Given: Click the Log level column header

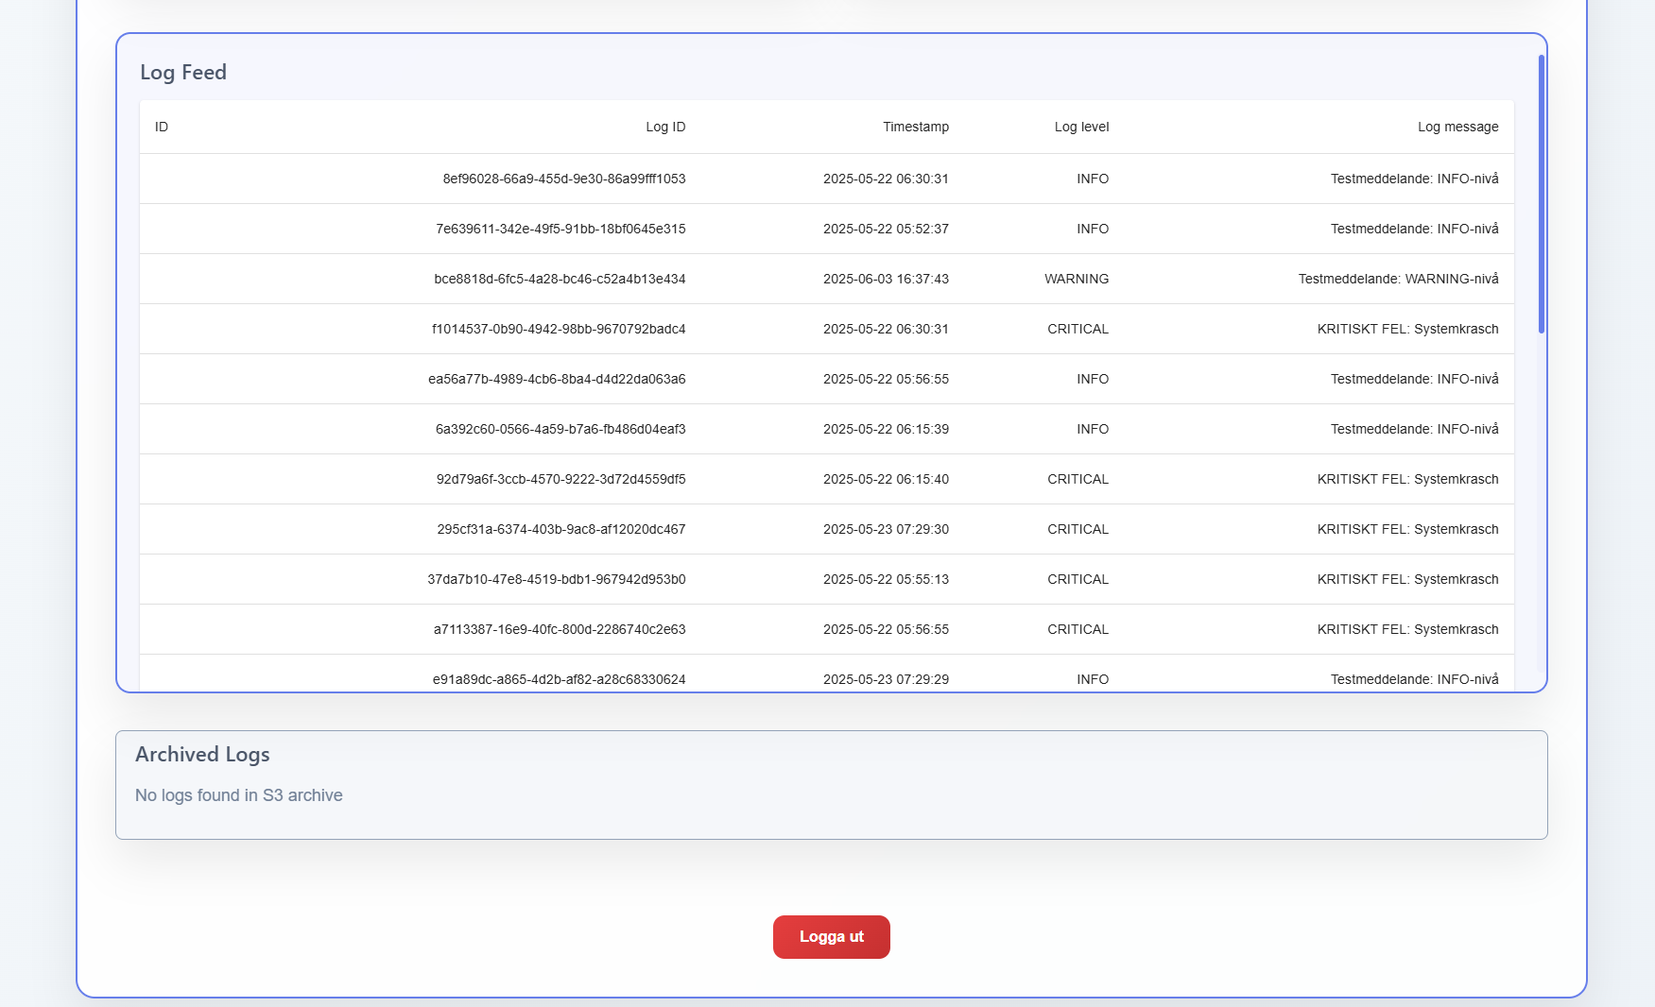Looking at the screenshot, I should (x=1081, y=127).
